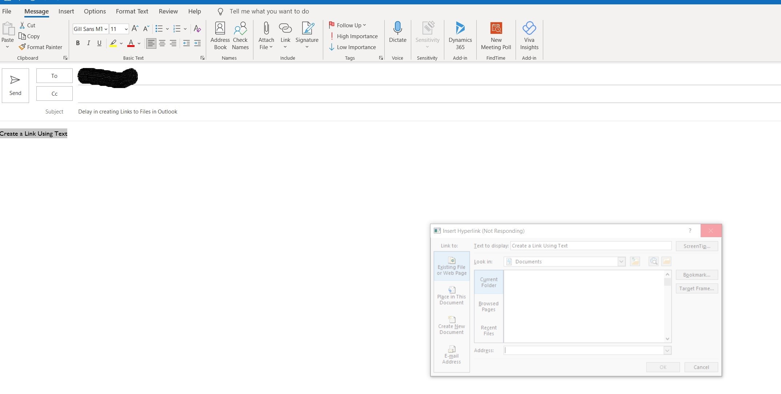Screen dimensions: 781x394
Task: Click the ScreenTip button
Action: (x=697, y=246)
